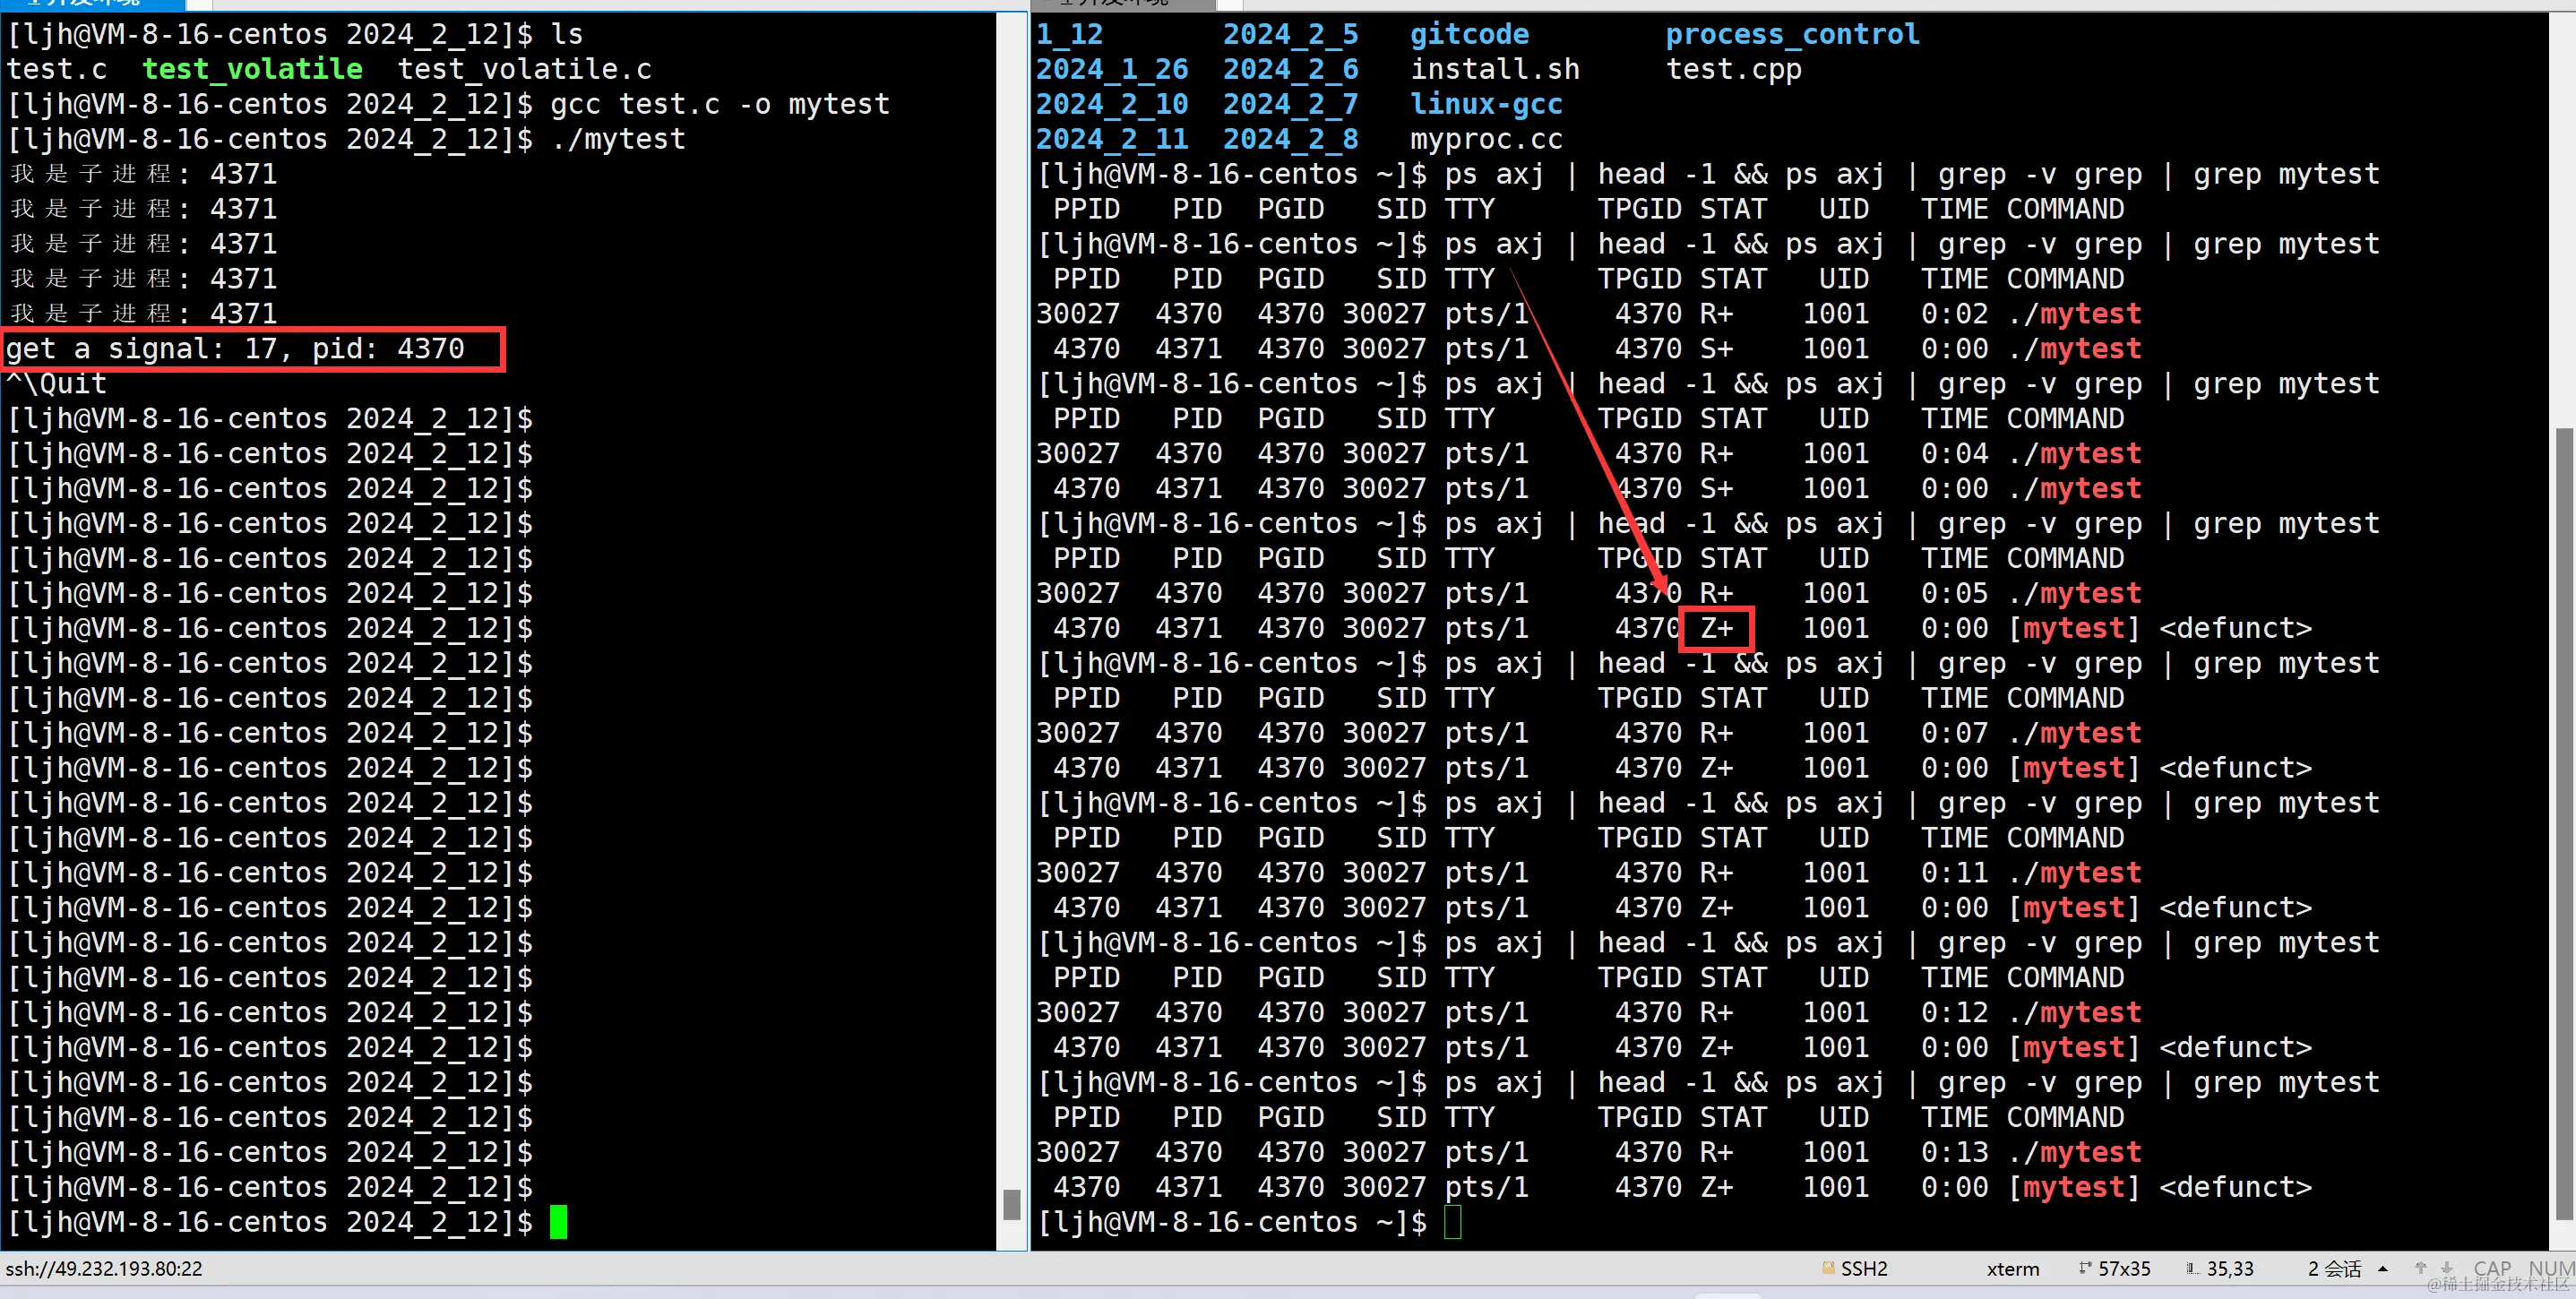Switch to the blue left pane session tab

[90, 4]
